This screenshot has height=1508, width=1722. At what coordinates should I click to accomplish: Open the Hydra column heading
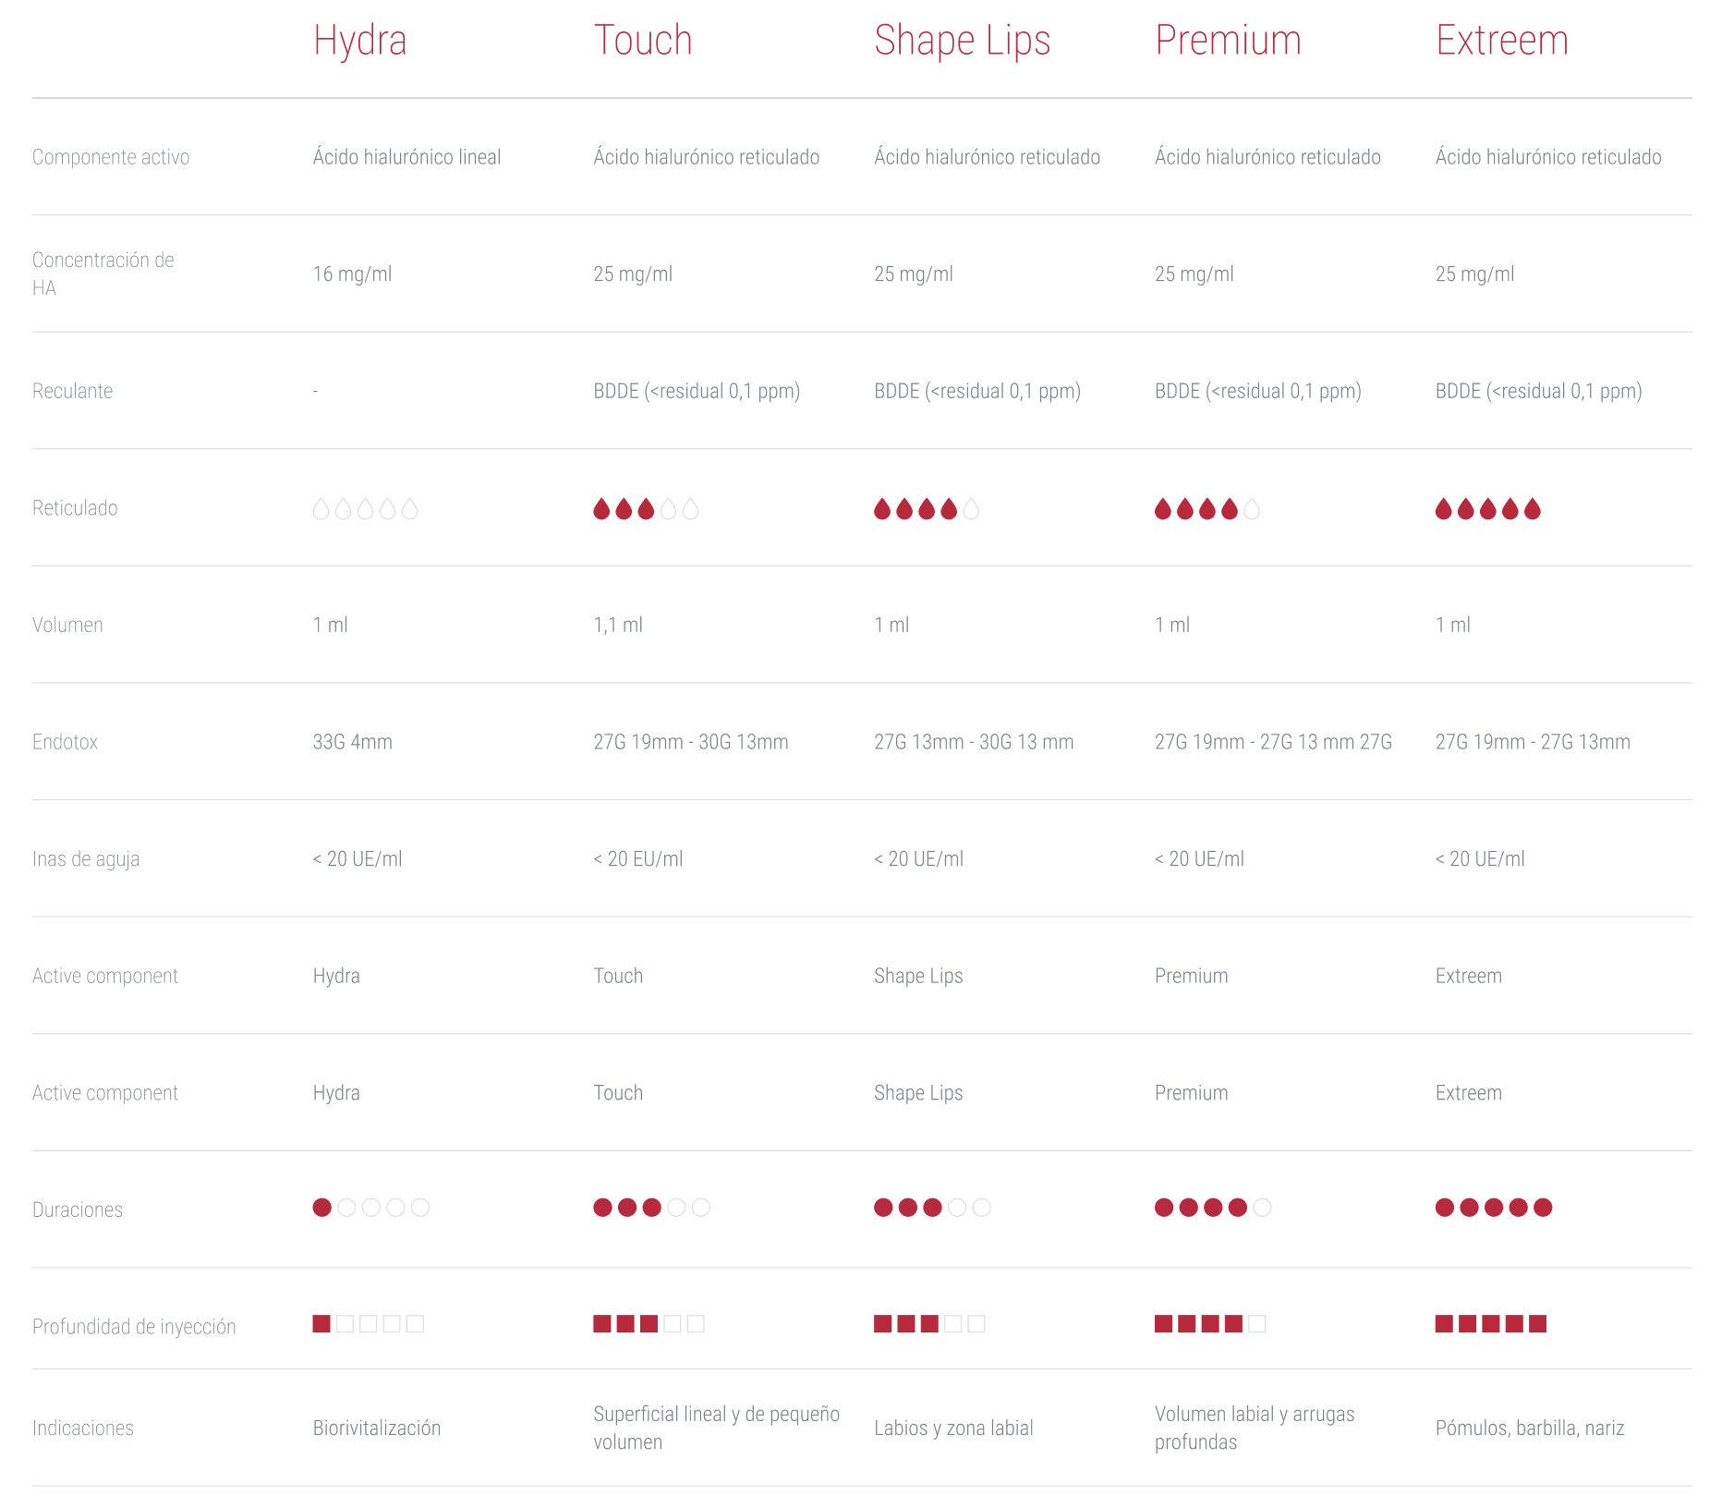tap(359, 41)
